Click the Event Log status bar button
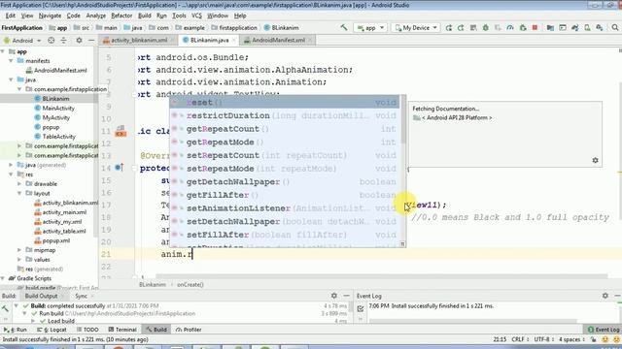Screen dimensions: 622x349 click(x=603, y=330)
